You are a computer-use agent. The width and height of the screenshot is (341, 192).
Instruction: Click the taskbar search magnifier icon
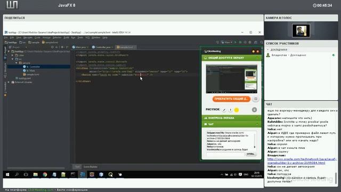17,174
